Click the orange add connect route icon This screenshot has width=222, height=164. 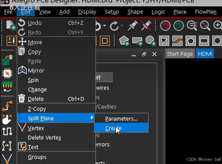(x=7, y=106)
